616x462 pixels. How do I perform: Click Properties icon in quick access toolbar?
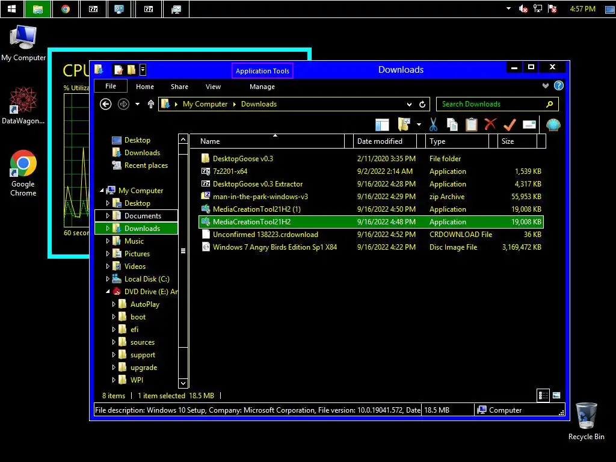[119, 70]
